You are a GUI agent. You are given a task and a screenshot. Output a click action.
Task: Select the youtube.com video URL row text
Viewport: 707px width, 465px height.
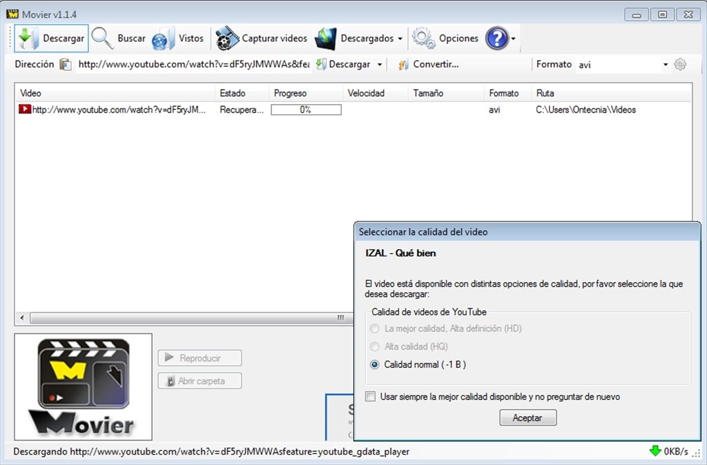119,110
